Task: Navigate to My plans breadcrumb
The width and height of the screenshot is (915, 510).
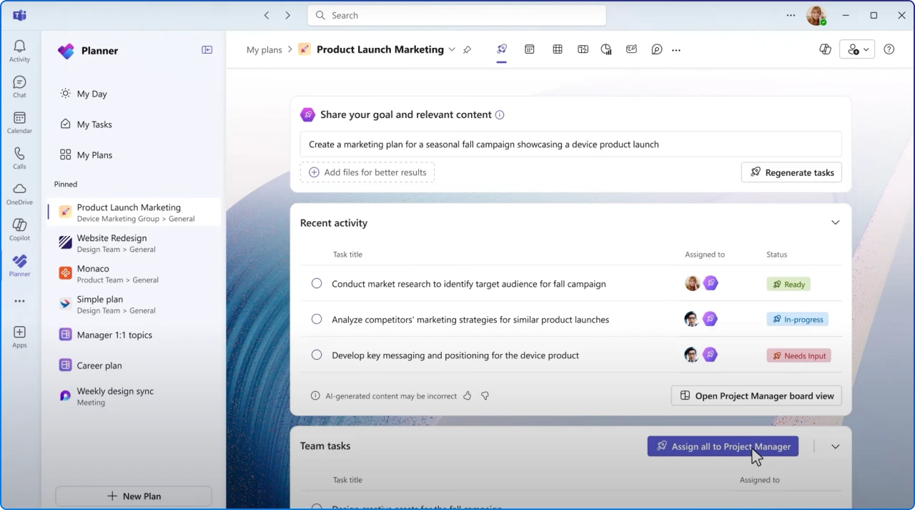Action: pyautogui.click(x=264, y=50)
